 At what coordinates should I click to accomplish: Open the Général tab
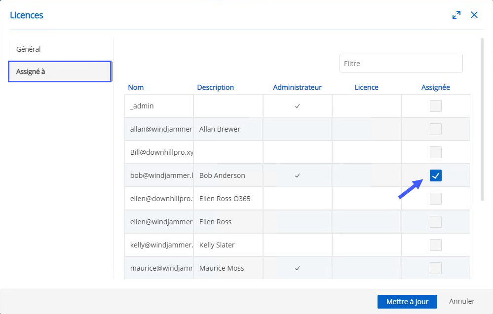(x=29, y=49)
